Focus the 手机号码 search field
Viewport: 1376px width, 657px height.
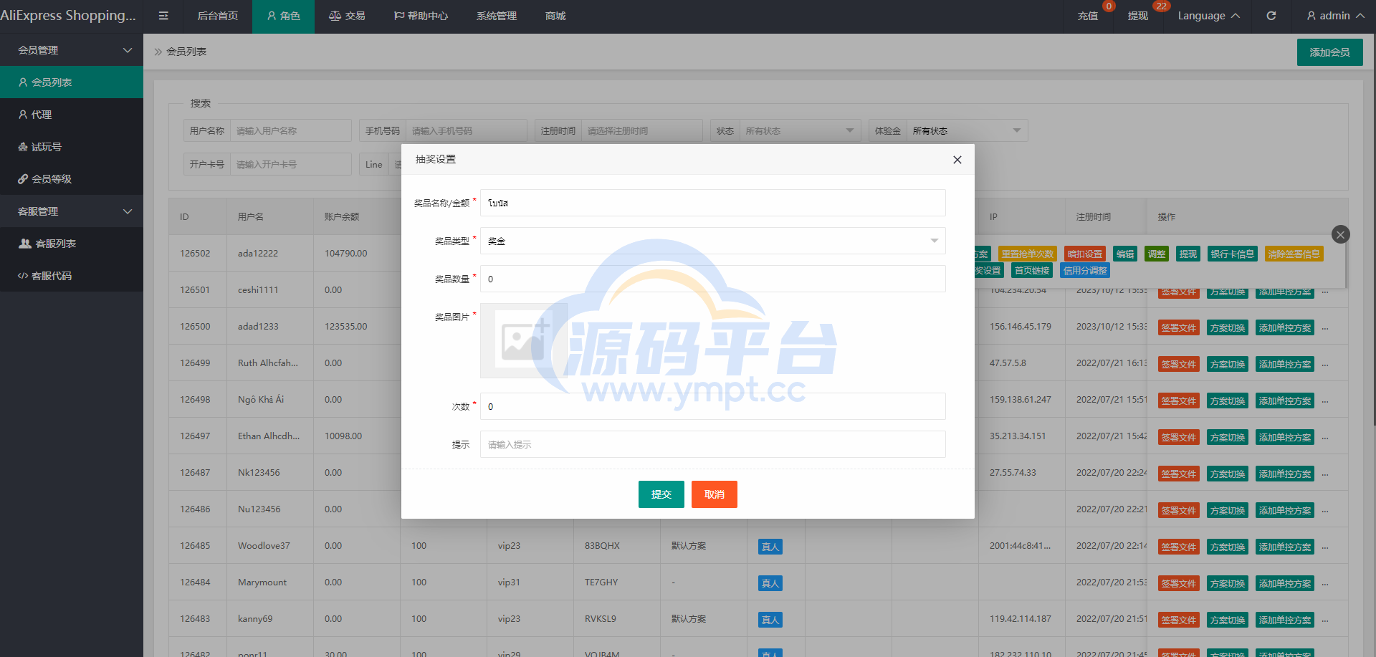click(x=467, y=130)
